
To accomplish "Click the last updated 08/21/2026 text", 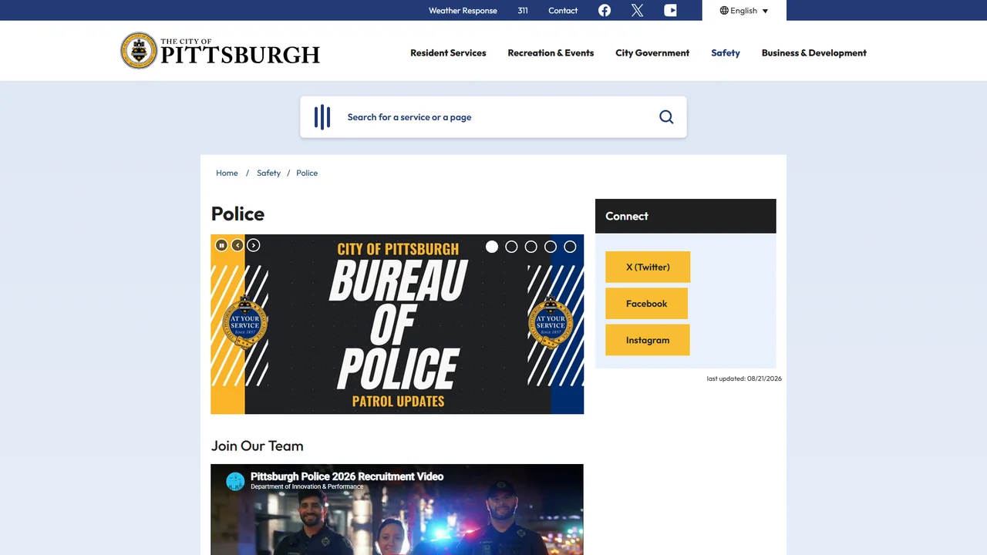I will 744,378.
